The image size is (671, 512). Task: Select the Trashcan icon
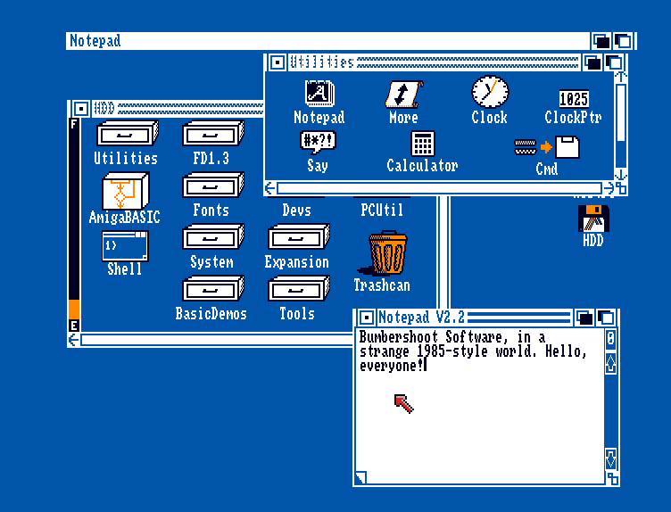click(383, 252)
